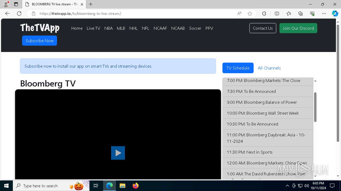Select 12:00 AM Bloomberg Markets: China Open
This screenshot has height=191, width=341.
[x=268, y=163]
